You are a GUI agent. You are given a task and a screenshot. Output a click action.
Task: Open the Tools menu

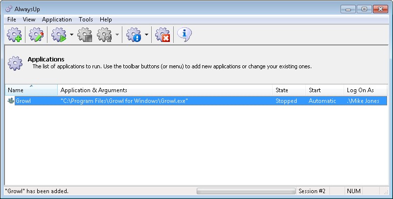click(86, 20)
